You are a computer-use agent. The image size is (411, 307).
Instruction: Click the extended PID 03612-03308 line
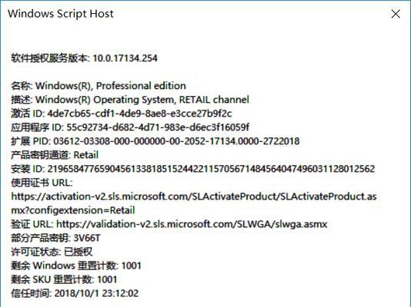[x=155, y=141]
